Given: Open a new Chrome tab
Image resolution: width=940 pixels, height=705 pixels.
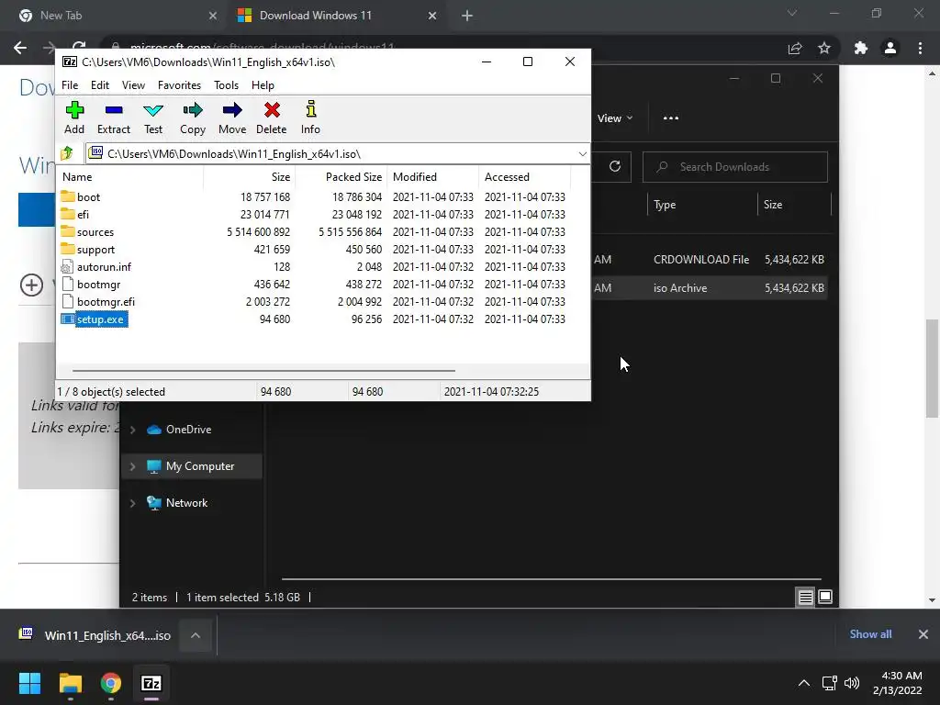Looking at the screenshot, I should [x=467, y=17].
